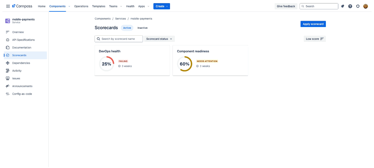Click the DevOps health 25% progress ring
This screenshot has height=168, width=374.
click(x=106, y=64)
